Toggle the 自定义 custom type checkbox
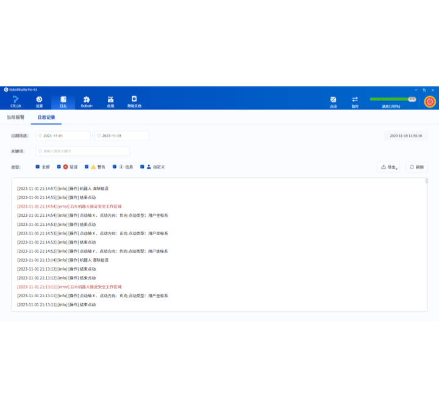439x408 pixels. tap(142, 166)
